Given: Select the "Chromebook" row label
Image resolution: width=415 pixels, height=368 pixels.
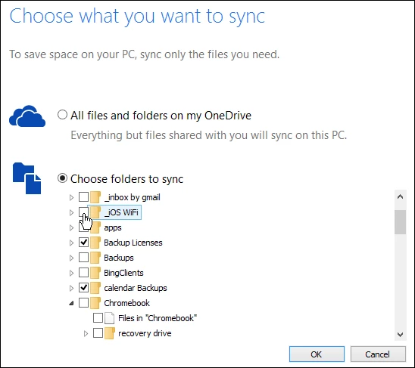Looking at the screenshot, I should tap(126, 303).
